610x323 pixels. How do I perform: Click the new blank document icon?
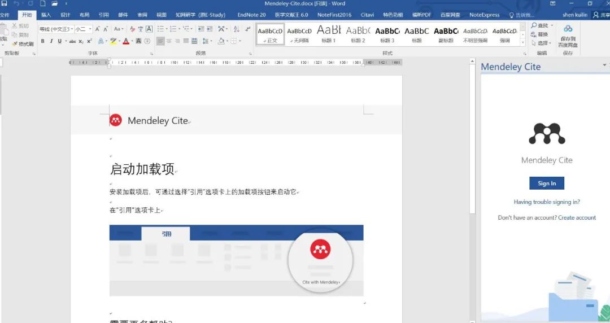point(43,3)
